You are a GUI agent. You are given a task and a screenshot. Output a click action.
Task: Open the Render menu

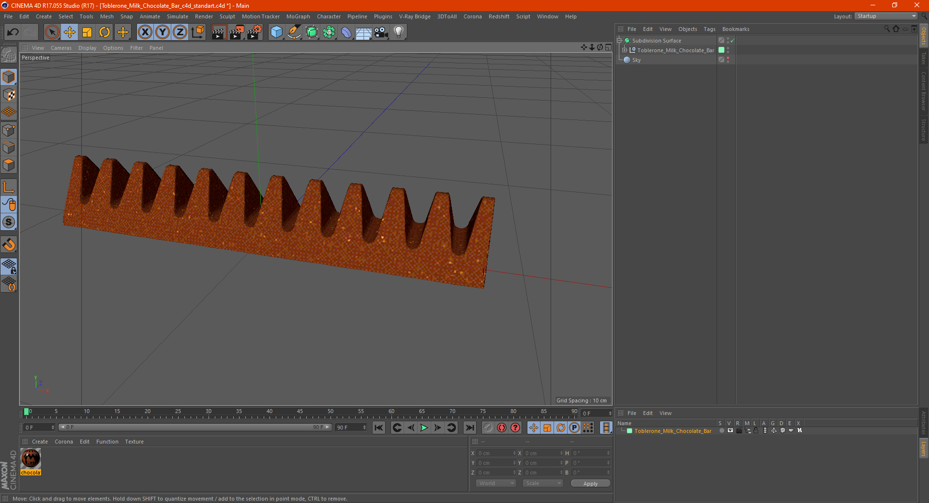click(x=204, y=16)
